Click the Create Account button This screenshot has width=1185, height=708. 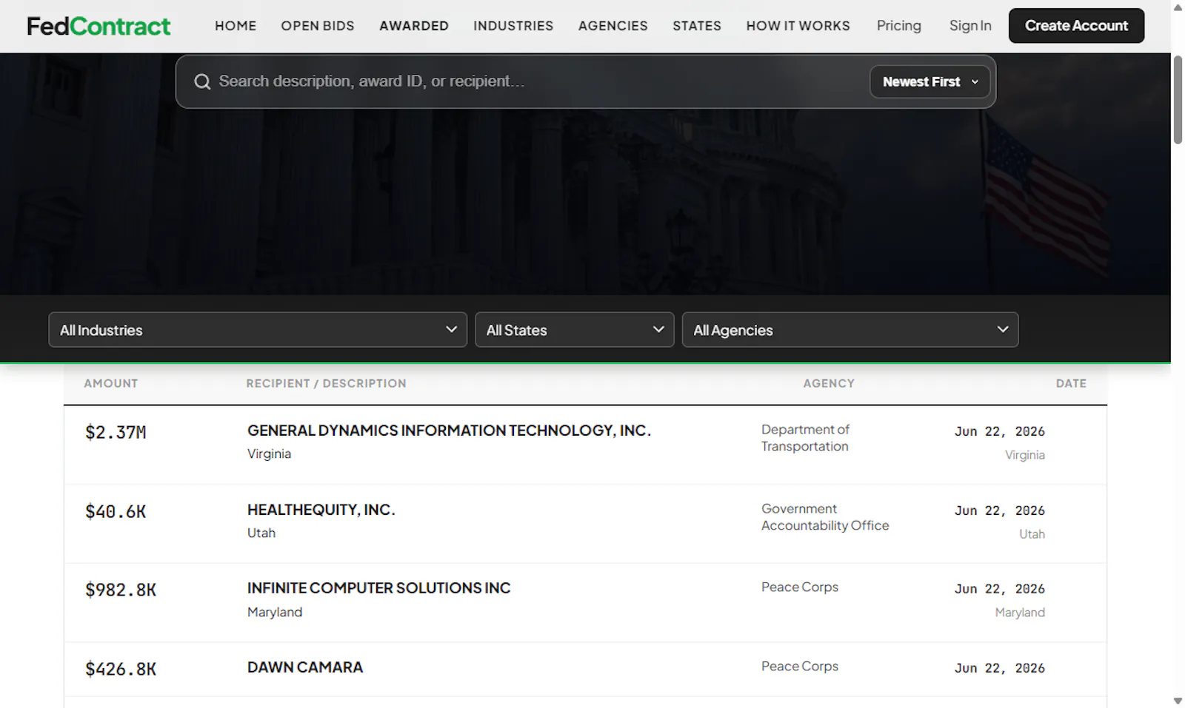(1076, 26)
